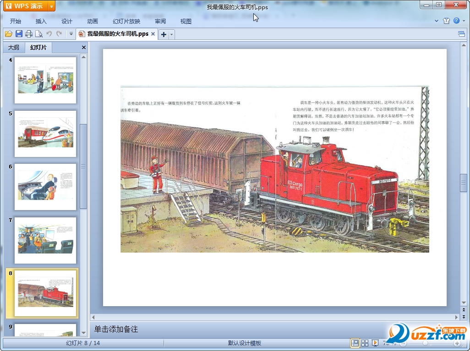The height and width of the screenshot is (351, 470).
Task: Go to next slide with double-down arrow
Action: 464,316
